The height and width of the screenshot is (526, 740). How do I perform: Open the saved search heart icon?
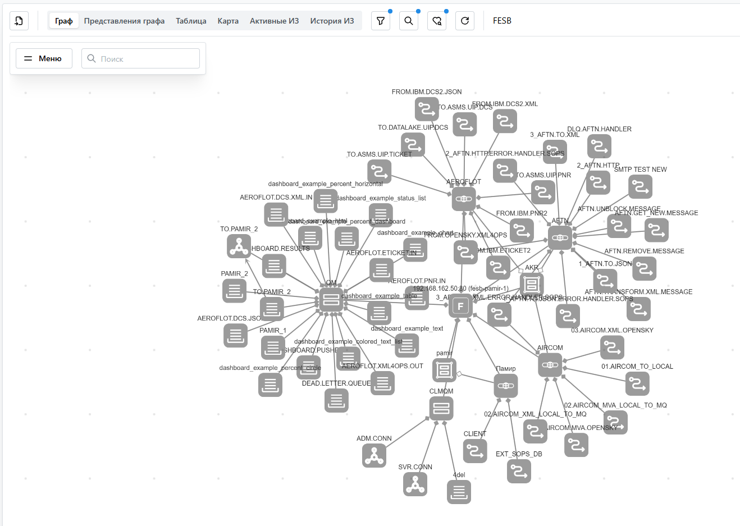click(x=437, y=21)
